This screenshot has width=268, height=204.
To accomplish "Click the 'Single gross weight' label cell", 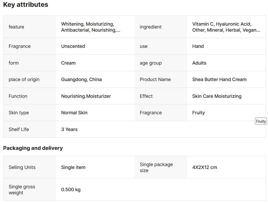I will (22, 190).
